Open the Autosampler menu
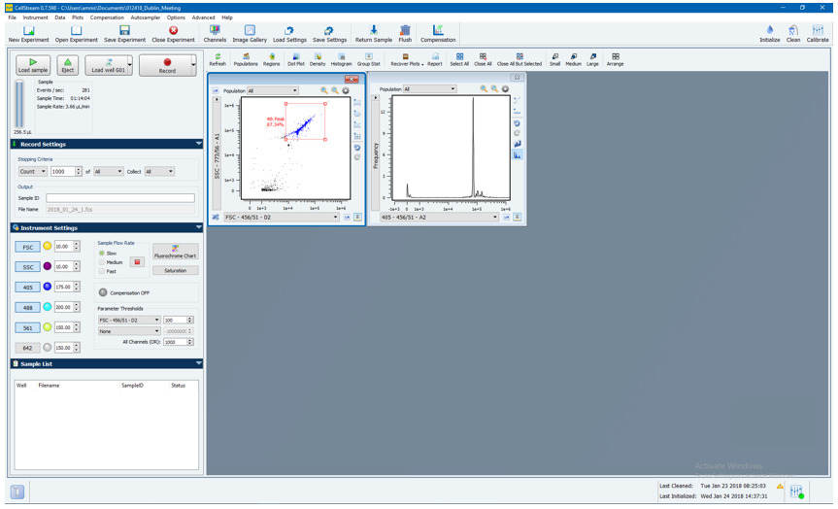 point(145,17)
